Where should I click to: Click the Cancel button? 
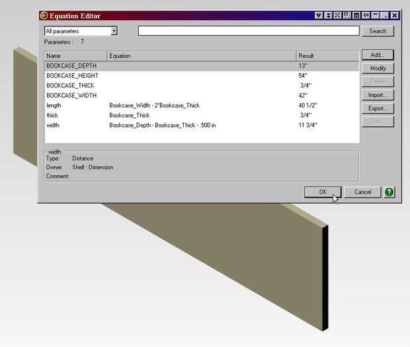(x=362, y=192)
